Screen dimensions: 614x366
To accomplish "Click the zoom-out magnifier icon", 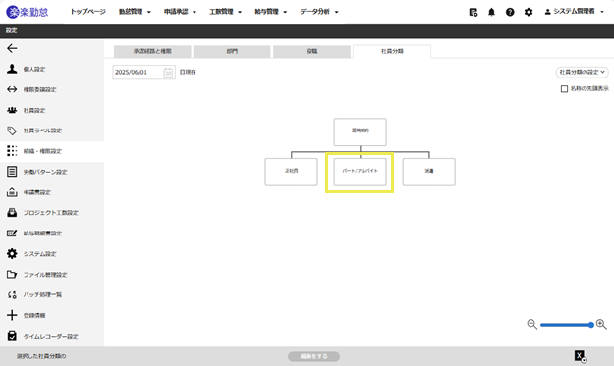I will (x=531, y=324).
